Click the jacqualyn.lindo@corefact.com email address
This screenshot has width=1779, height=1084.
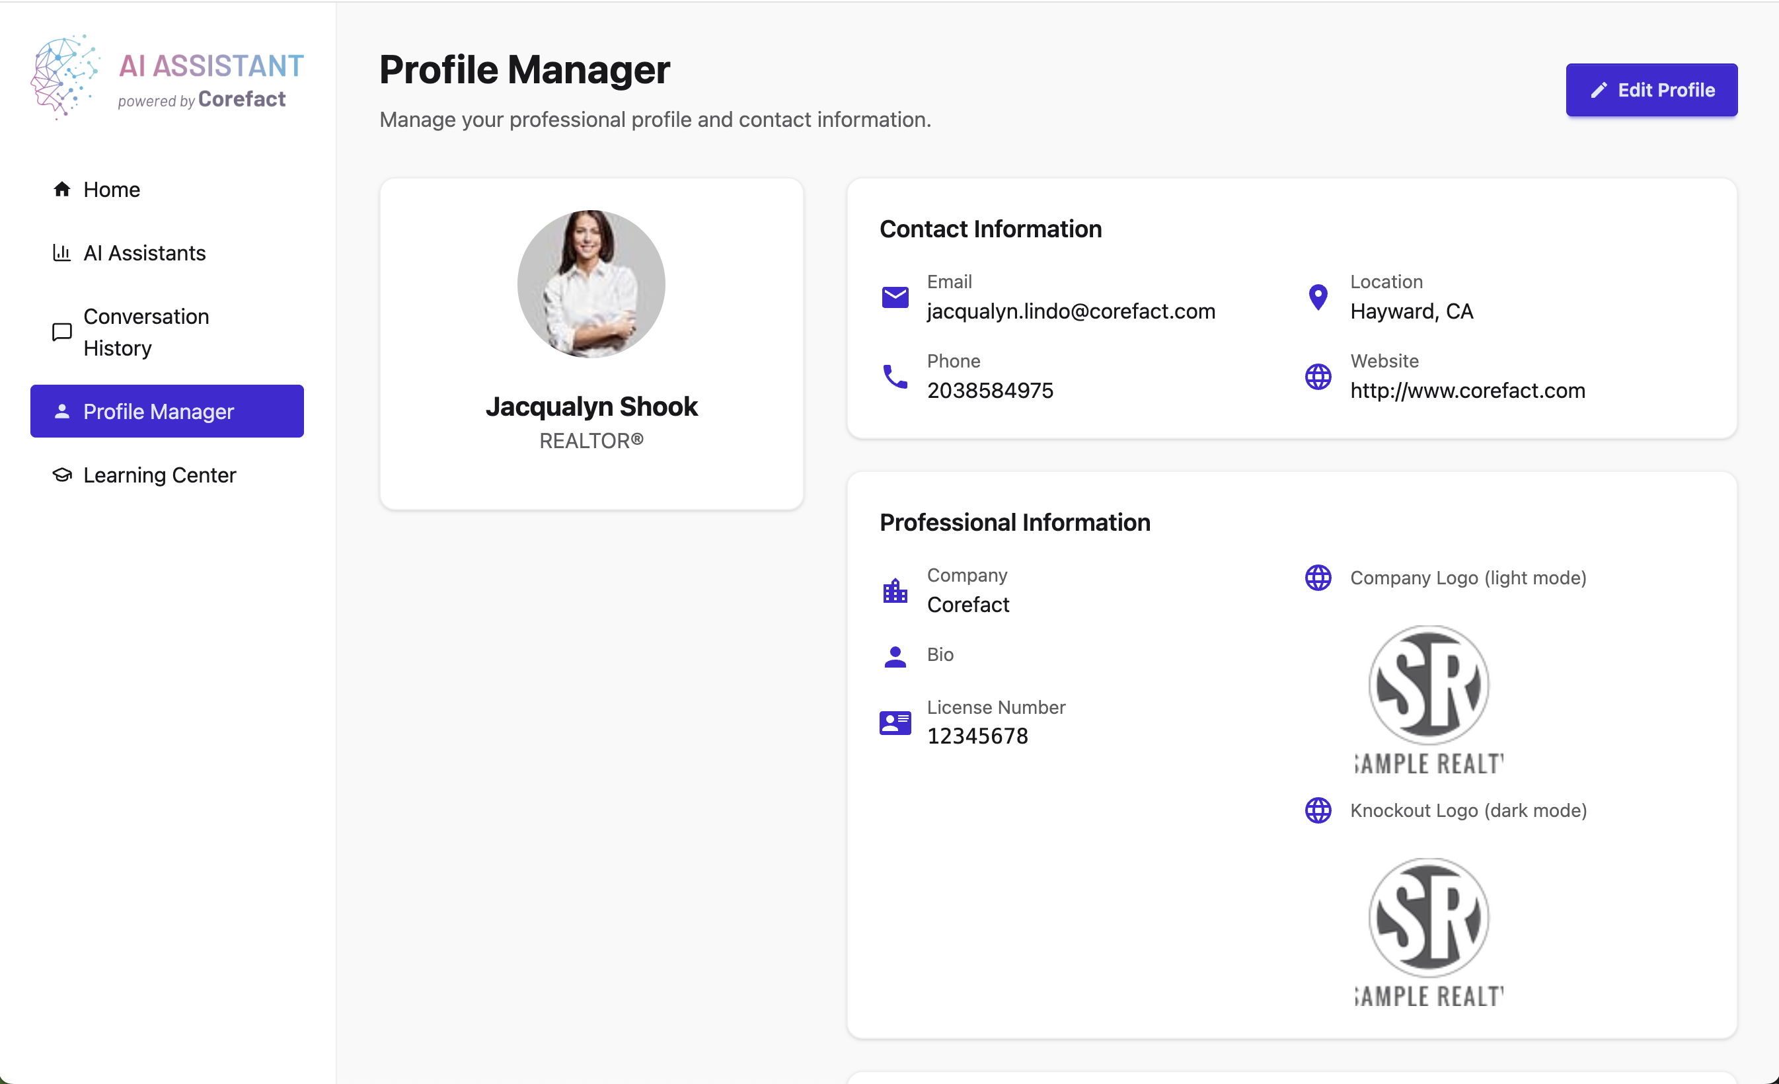pos(1071,311)
